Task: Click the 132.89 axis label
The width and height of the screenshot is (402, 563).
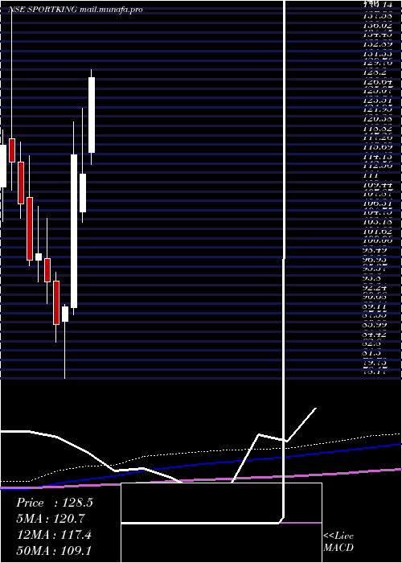Action: point(378,44)
